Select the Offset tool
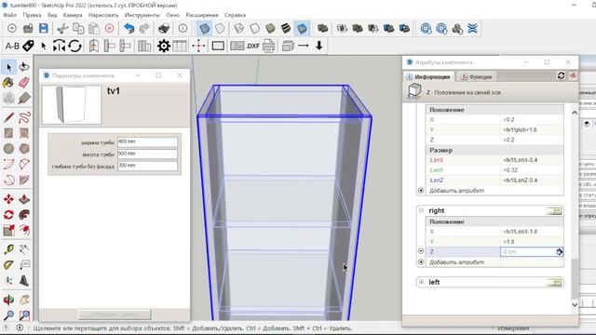 [24, 230]
